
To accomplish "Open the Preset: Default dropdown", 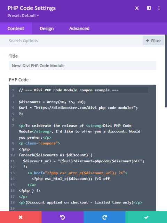I will (x=23, y=15).
